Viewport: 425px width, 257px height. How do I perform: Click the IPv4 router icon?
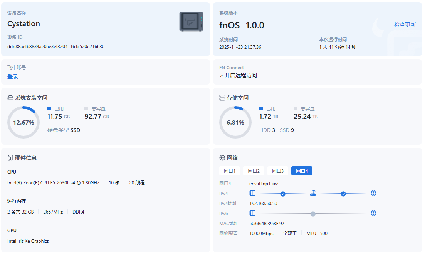[x=313, y=194]
